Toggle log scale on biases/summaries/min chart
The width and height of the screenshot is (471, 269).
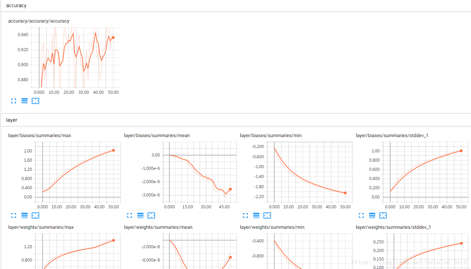click(256, 215)
